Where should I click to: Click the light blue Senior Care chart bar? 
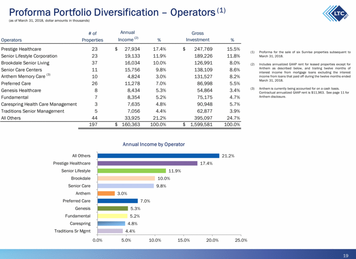point(126,186)
